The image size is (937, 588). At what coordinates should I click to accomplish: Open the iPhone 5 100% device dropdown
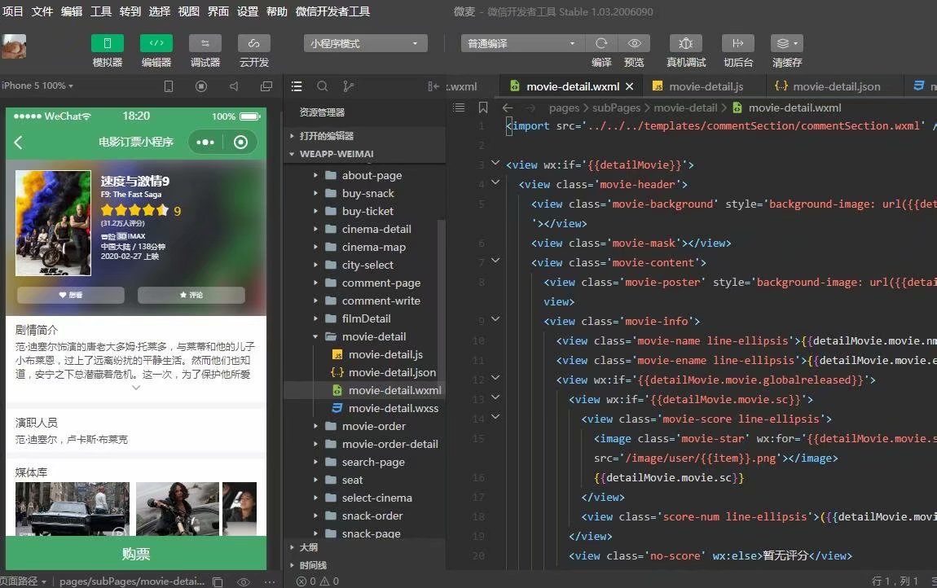click(x=37, y=86)
